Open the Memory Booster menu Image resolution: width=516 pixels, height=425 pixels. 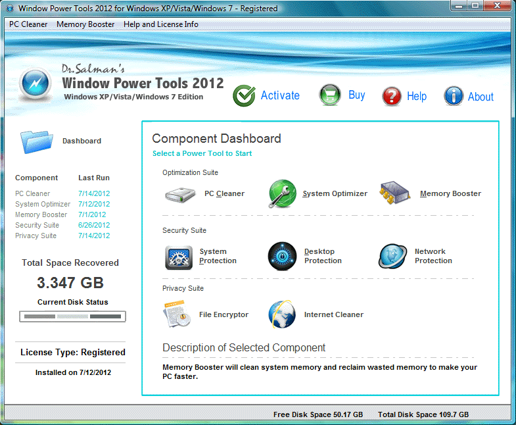click(x=85, y=24)
